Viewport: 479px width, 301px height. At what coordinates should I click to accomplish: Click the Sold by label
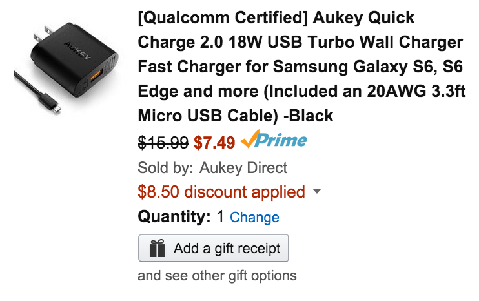coord(165,168)
